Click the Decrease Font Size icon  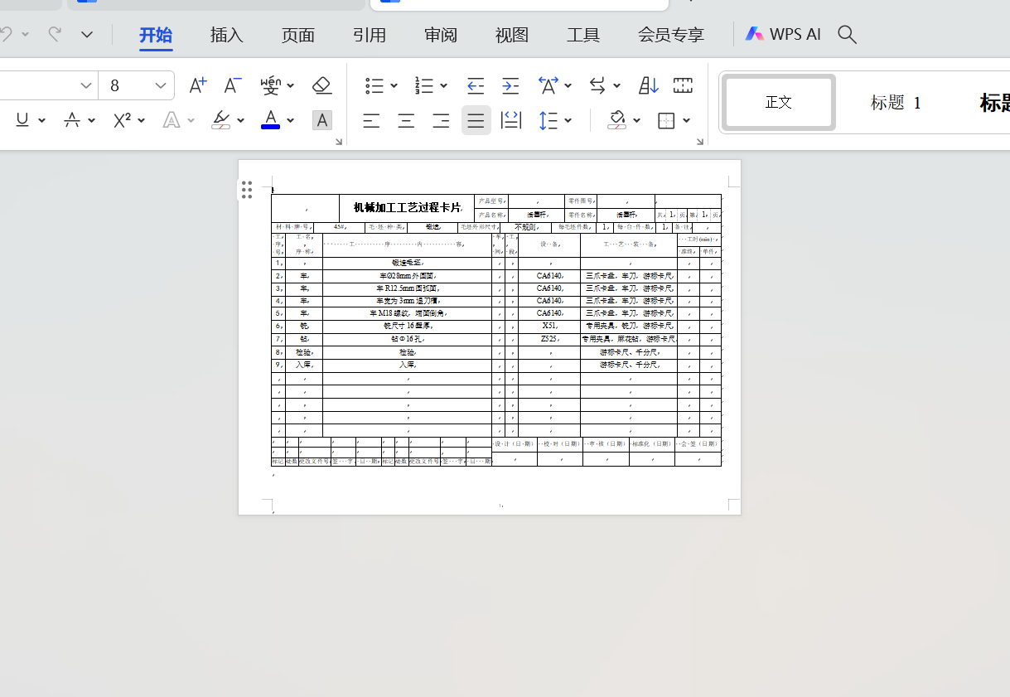coord(231,85)
